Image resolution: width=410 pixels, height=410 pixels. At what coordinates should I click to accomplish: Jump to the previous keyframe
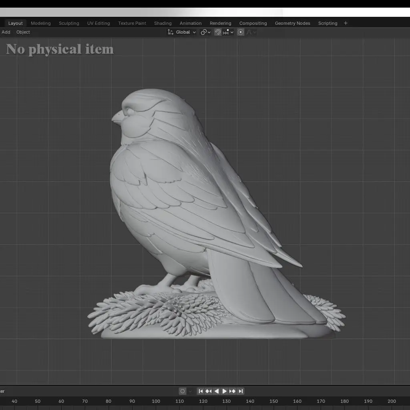pyautogui.click(x=208, y=391)
